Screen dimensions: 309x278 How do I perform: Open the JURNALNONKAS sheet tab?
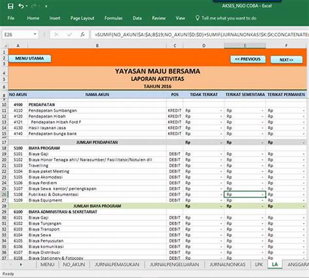(228, 265)
